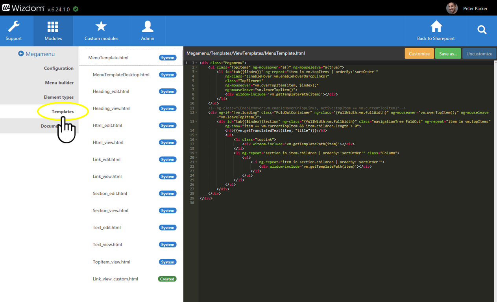
Task: Open Link_view_custom.html template file
Action: (115, 279)
